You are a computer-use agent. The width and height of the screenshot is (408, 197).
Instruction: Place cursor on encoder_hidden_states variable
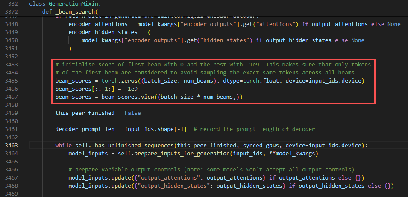pyautogui.click(x=103, y=32)
